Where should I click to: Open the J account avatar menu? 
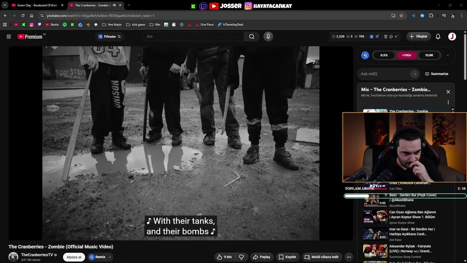[x=452, y=37]
